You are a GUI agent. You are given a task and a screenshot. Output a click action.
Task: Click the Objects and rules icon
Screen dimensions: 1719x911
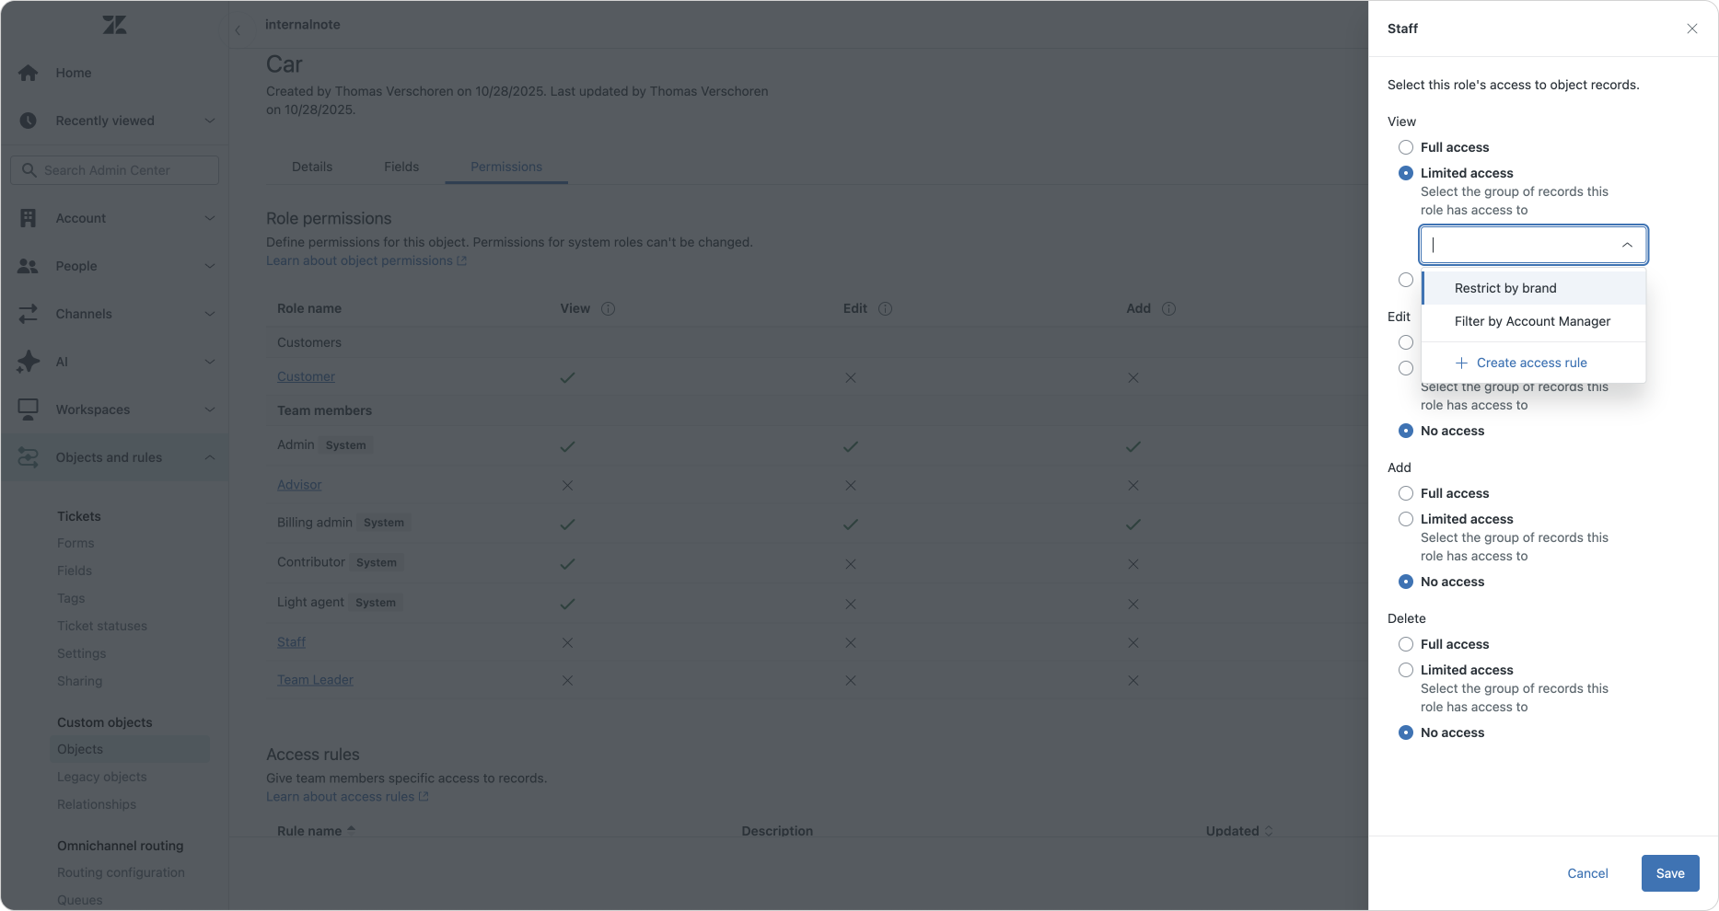pos(29,457)
